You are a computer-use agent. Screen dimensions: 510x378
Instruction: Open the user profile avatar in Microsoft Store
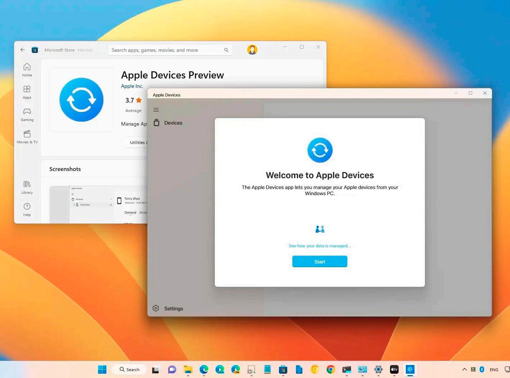pos(252,50)
